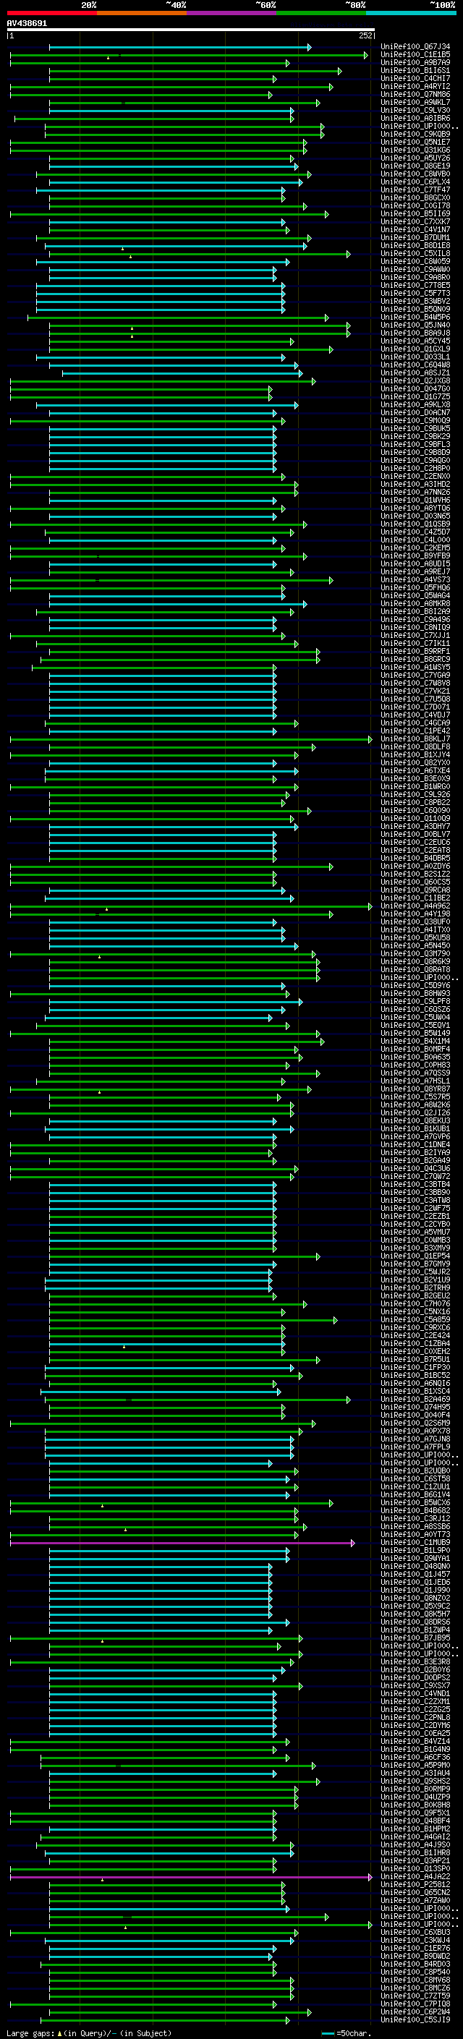Select hit label UniRef100_A5P9M0
This screenshot has height=2039, width=463.
coord(415,1765)
